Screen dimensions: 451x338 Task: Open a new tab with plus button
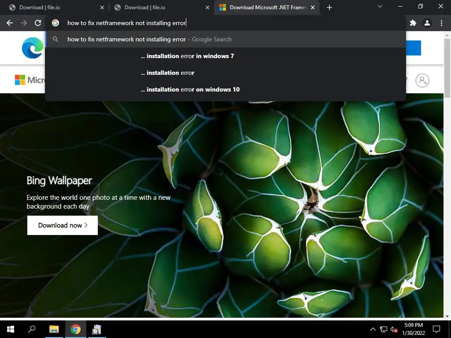(329, 7)
